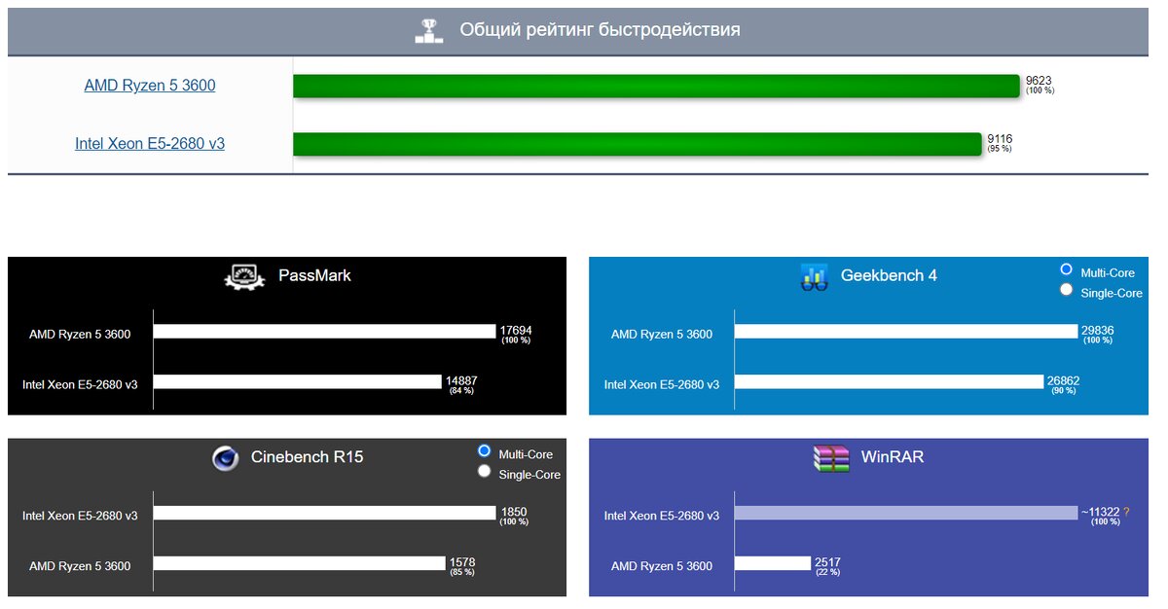Click the WinRAR bar for AMD Ryzen 5 3600
The height and width of the screenshot is (609, 1168).
(773, 563)
